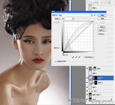
Task: Hide the Curves 62 layer via eye icon
Action: click(87, 78)
